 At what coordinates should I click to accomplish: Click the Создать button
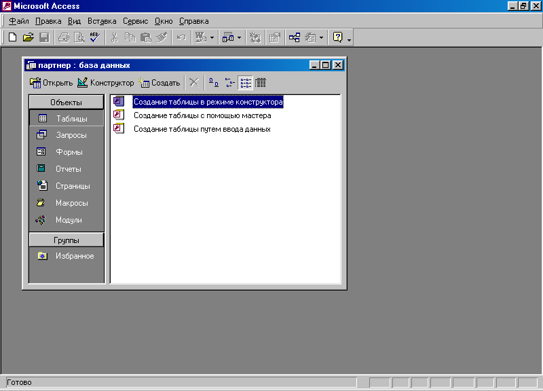pos(160,83)
